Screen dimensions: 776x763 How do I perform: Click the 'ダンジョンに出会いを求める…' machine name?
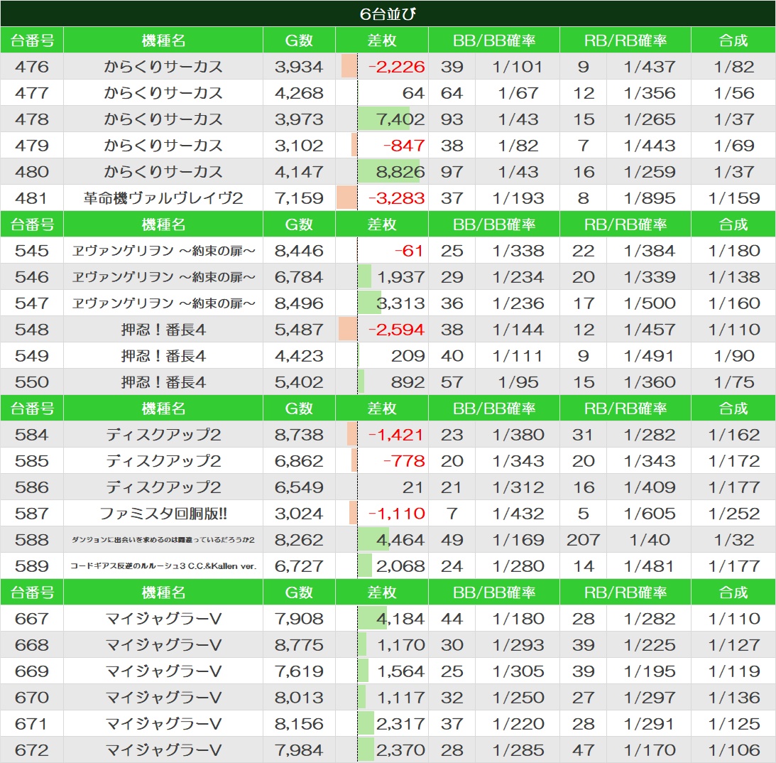(163, 540)
